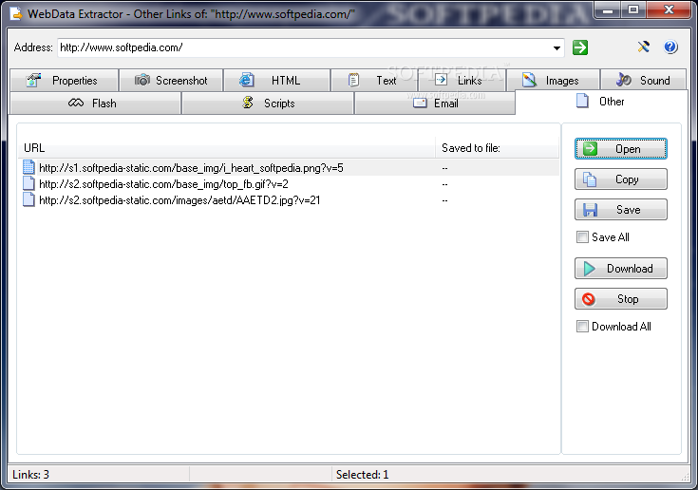
Task: Switch to the Screenshot tab
Action: coord(171,80)
